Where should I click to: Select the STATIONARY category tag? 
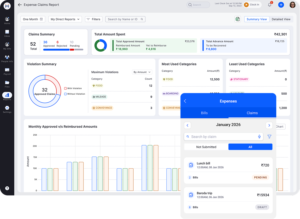pos(239,79)
